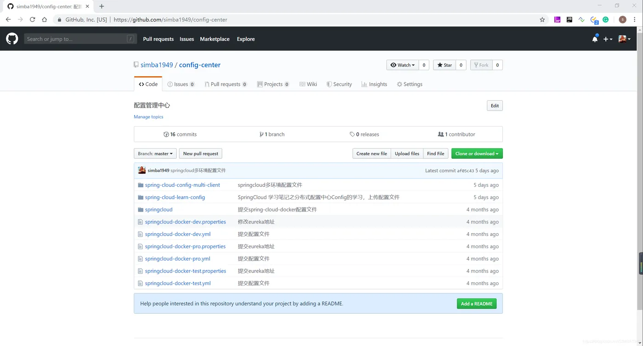Switch to the Settings tab
This screenshot has height=346, width=643.
point(410,84)
